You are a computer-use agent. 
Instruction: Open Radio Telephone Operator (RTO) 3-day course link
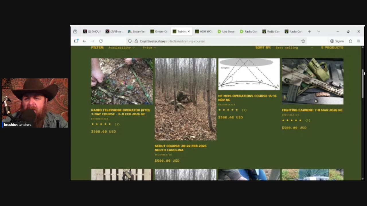tap(120, 112)
